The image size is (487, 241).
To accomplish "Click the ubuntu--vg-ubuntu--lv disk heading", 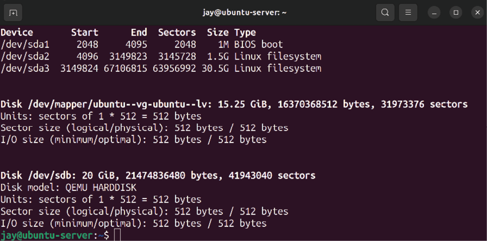I will point(234,104).
